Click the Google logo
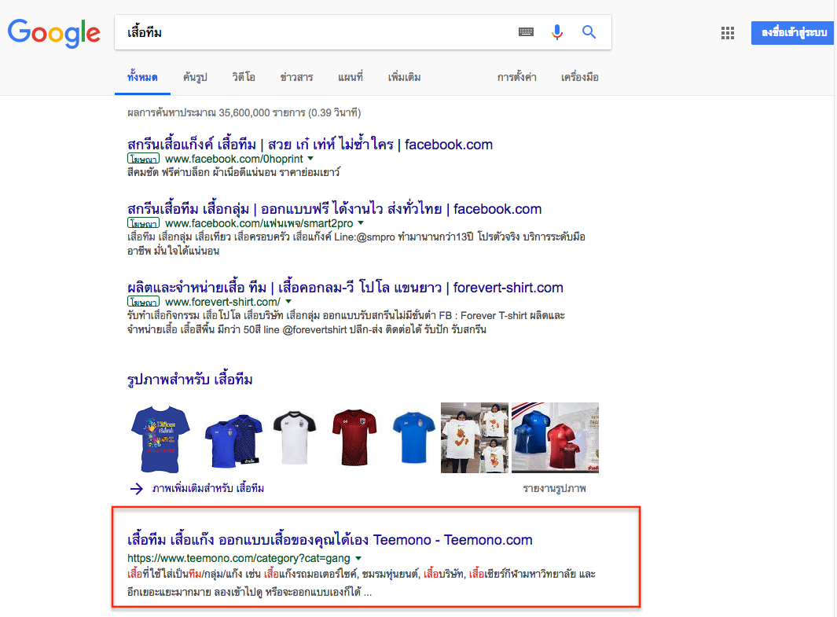This screenshot has width=837, height=617. [53, 32]
